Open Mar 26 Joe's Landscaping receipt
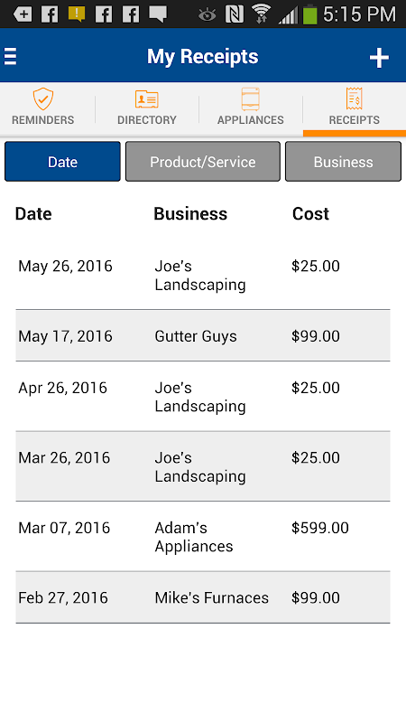 (x=202, y=466)
